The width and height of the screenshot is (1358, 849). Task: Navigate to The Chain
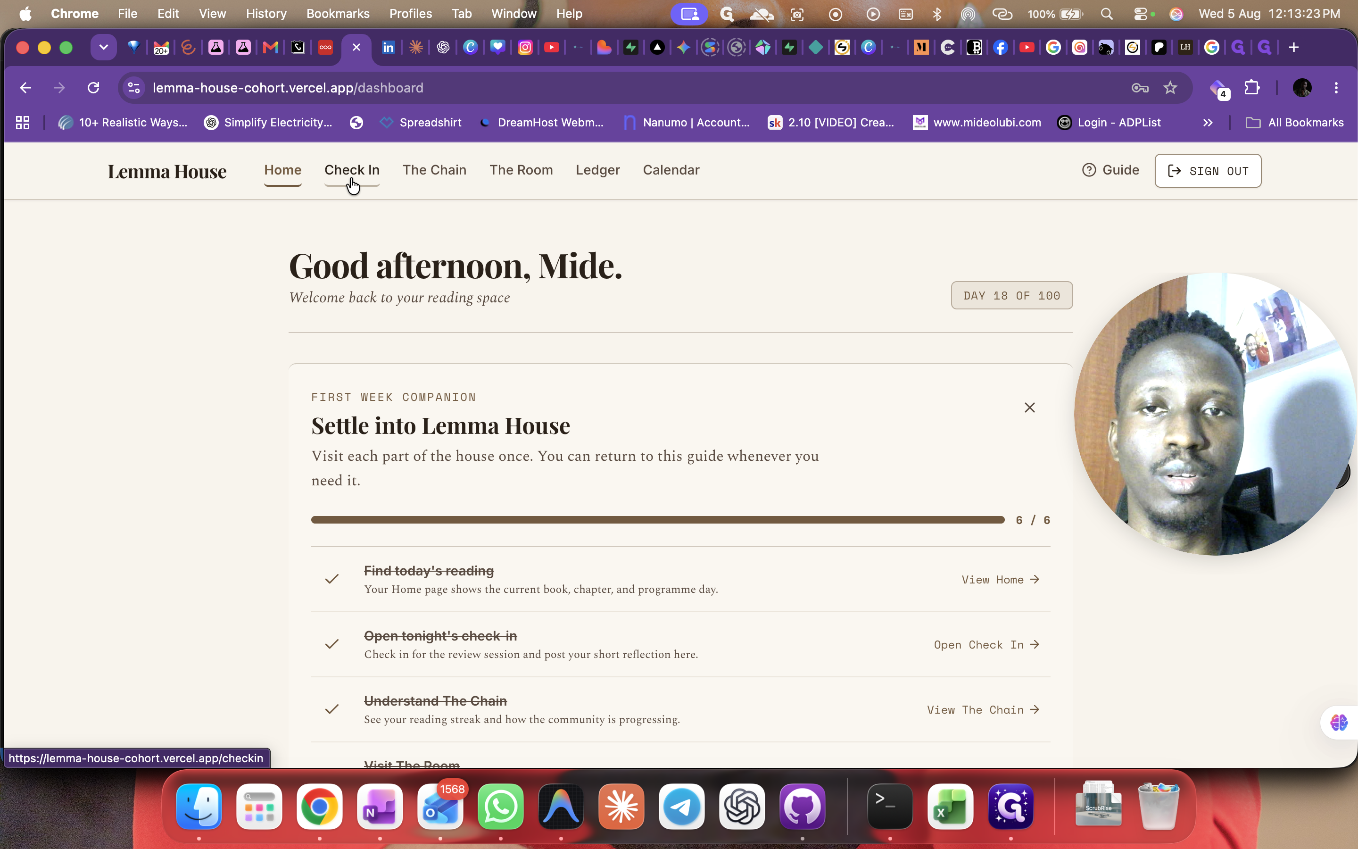[x=434, y=170]
